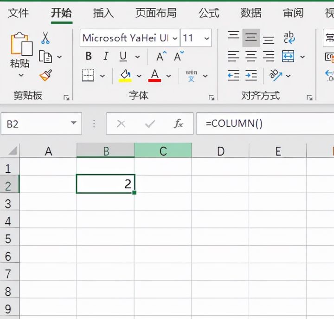Viewport: 334px width, 319px height.
Task: Select column D header
Action: pyautogui.click(x=220, y=151)
